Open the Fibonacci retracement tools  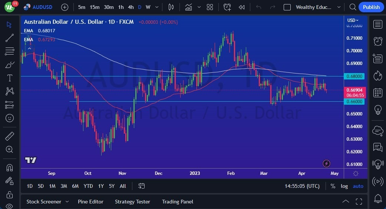click(x=9, y=51)
